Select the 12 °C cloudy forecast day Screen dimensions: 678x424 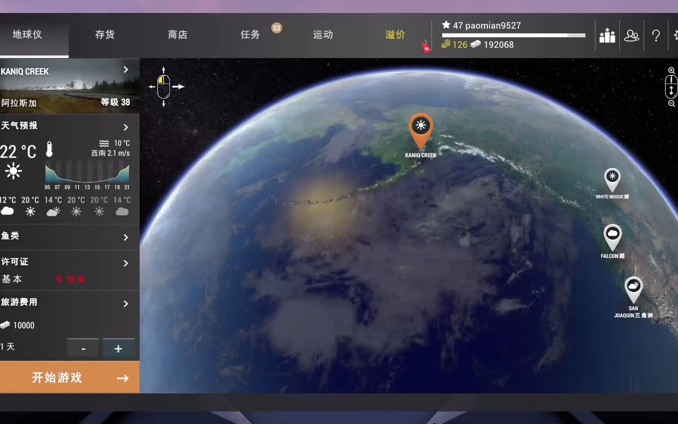[7, 206]
